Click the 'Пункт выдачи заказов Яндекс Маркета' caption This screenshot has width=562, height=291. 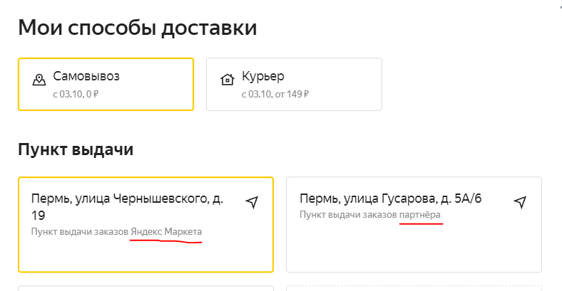pos(116,232)
